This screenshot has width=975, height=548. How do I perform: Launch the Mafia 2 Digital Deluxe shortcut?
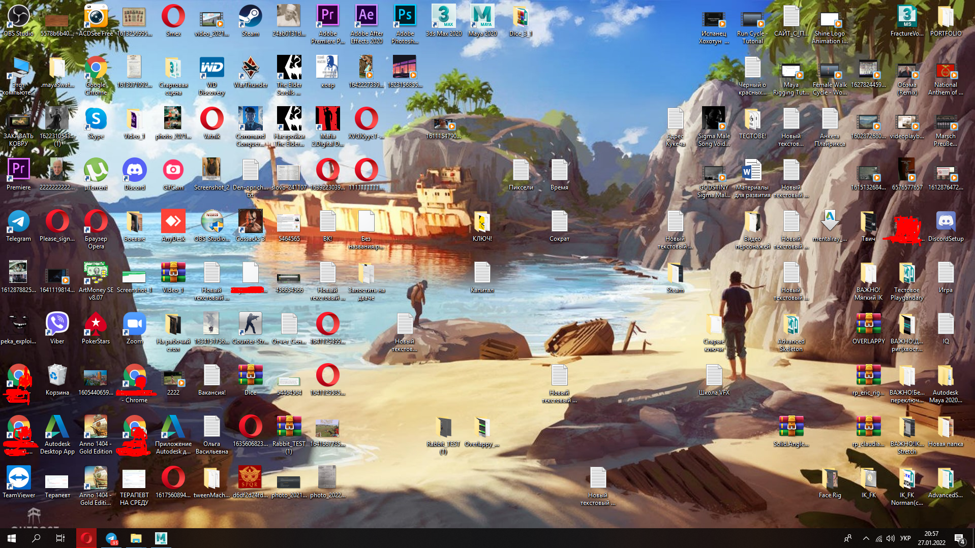click(x=327, y=126)
